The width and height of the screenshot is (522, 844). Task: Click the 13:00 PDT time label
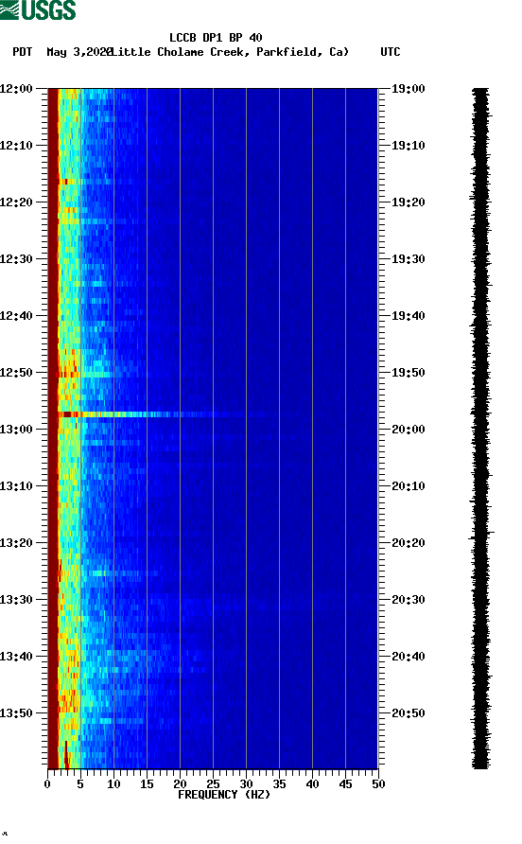pos(17,430)
